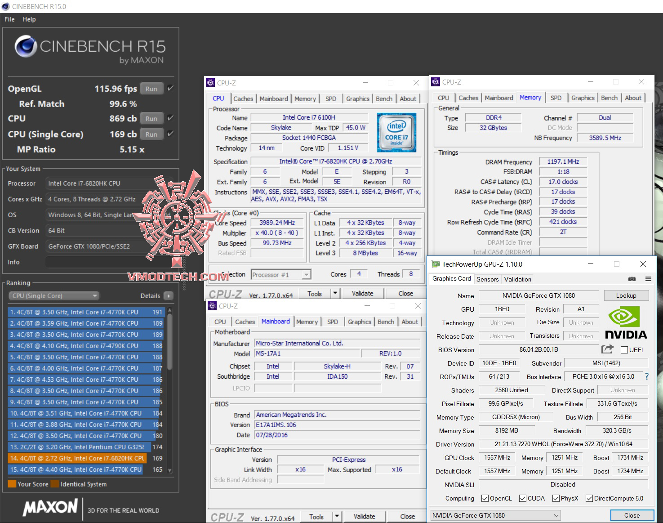Toggle the CPU test checkmark

point(170,118)
